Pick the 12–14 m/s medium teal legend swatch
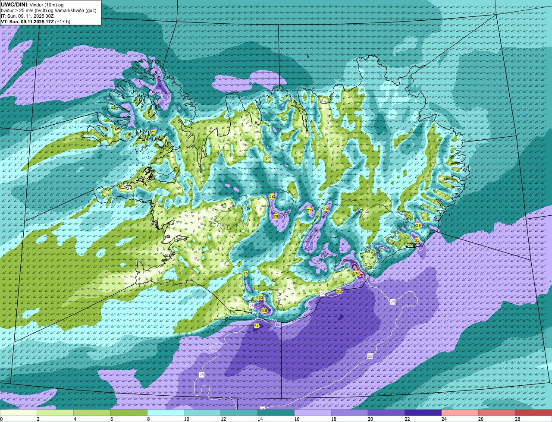552x422 pixels. pyautogui.click(x=239, y=413)
